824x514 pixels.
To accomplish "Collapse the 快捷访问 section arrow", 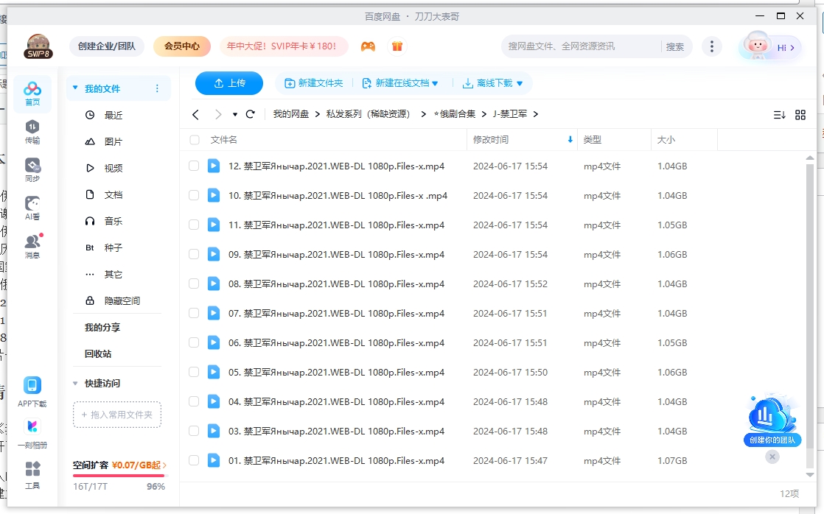I will pos(75,383).
